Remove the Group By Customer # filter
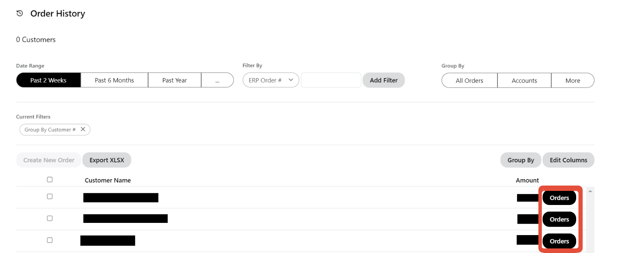 [x=83, y=129]
